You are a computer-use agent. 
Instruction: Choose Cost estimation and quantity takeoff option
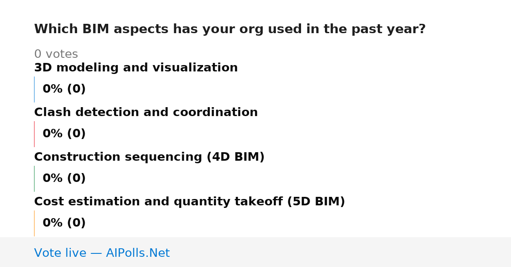click(189, 202)
